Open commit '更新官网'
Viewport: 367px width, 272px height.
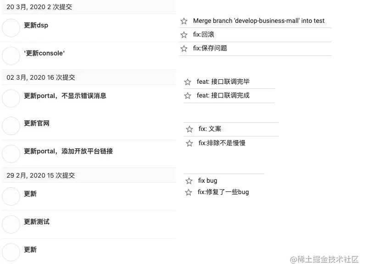click(x=37, y=123)
